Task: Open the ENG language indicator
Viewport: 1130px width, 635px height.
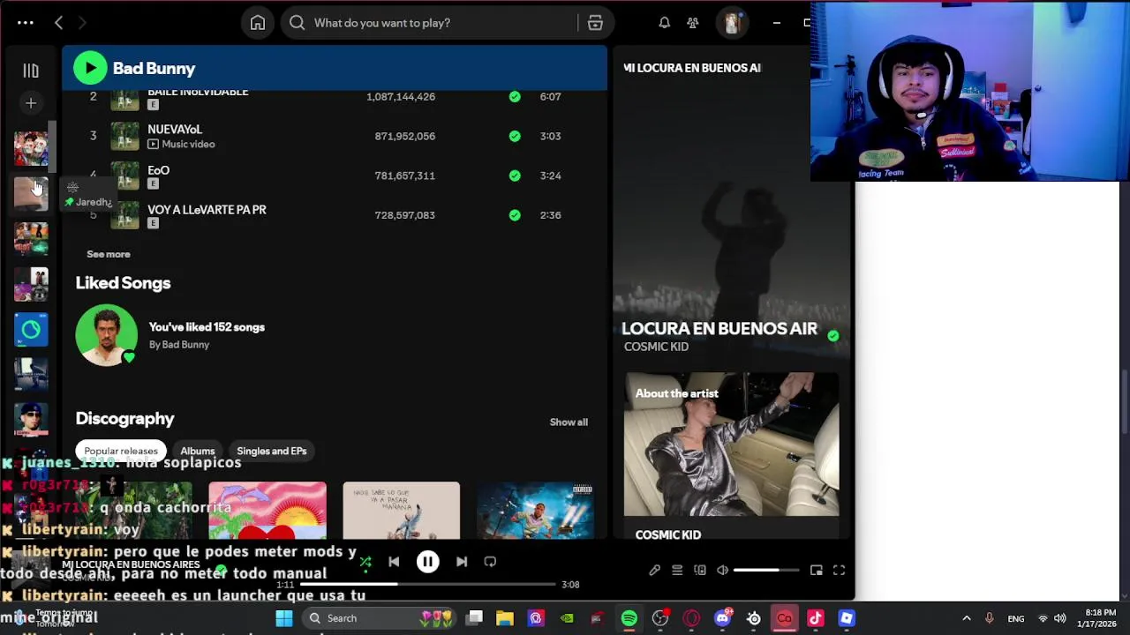Action: pyautogui.click(x=1016, y=618)
